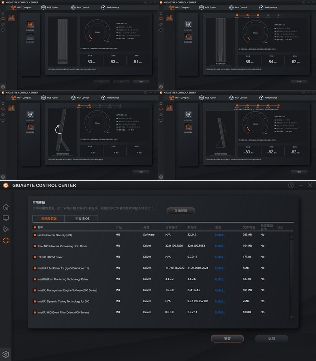Open Detail link for Norton Internet Security
316x361 pixels.
pos(220,235)
